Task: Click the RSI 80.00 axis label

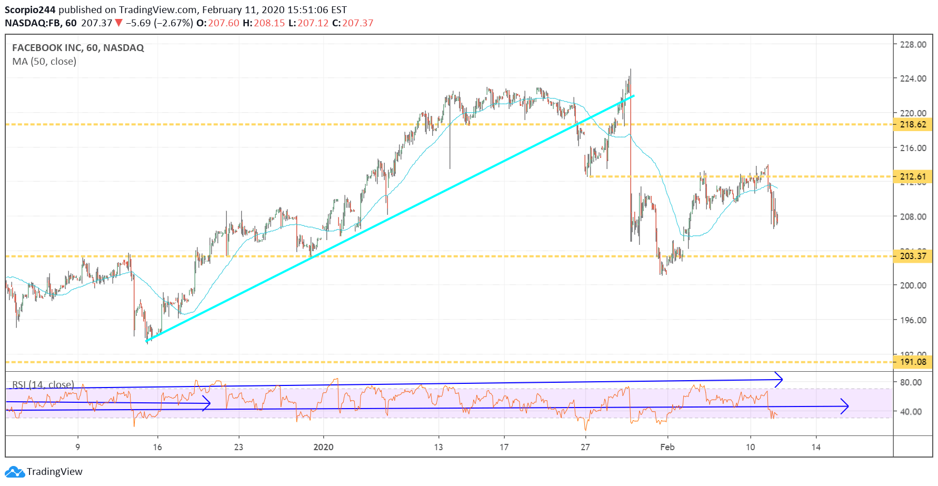Action: click(x=911, y=382)
